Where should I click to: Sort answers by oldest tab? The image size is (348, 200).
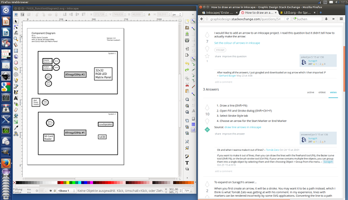(x=322, y=92)
